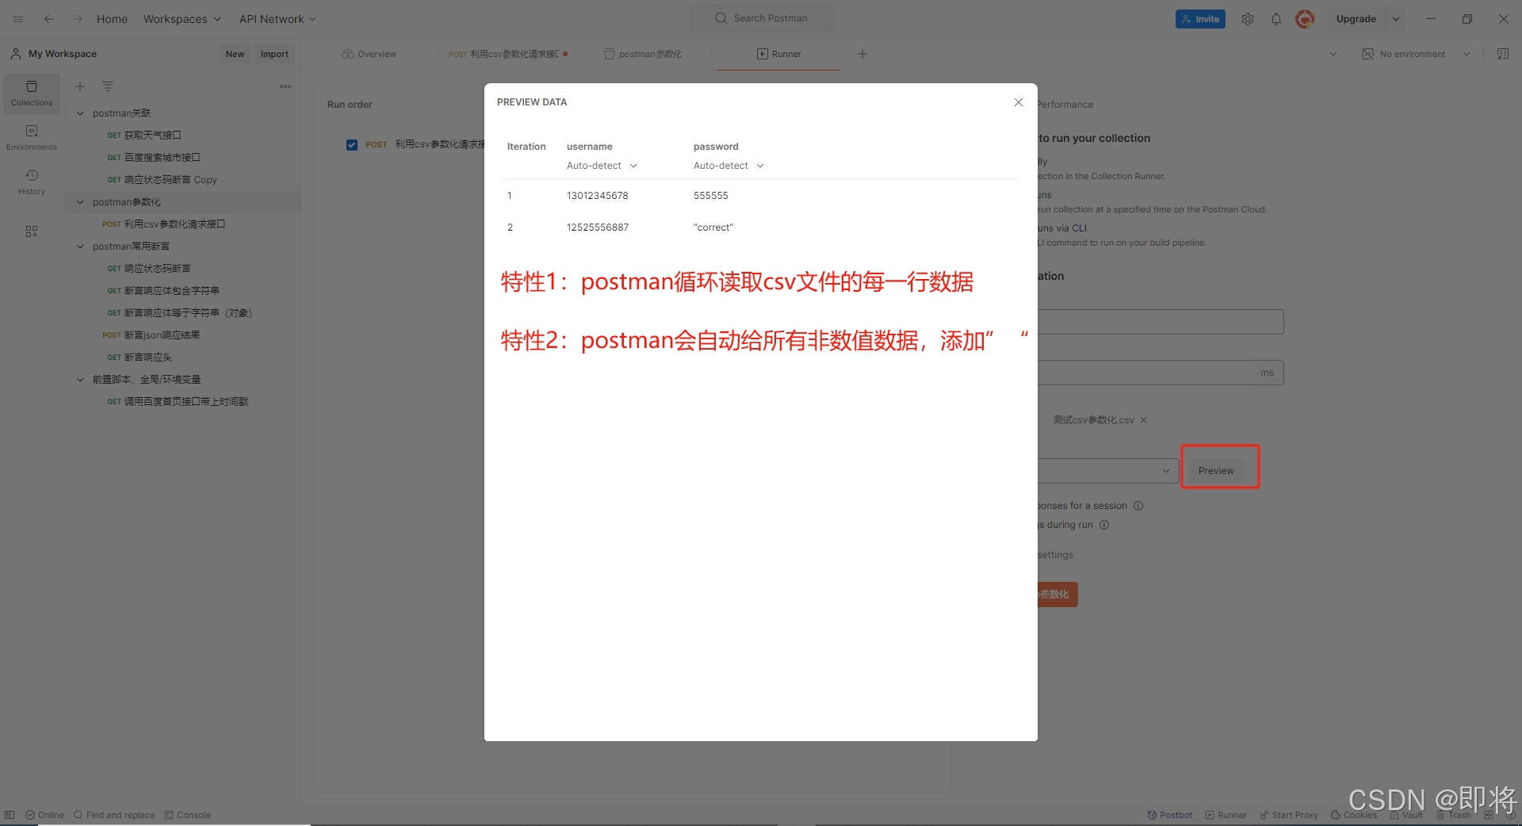
Task: Click the Search Postman field
Action: (761, 18)
